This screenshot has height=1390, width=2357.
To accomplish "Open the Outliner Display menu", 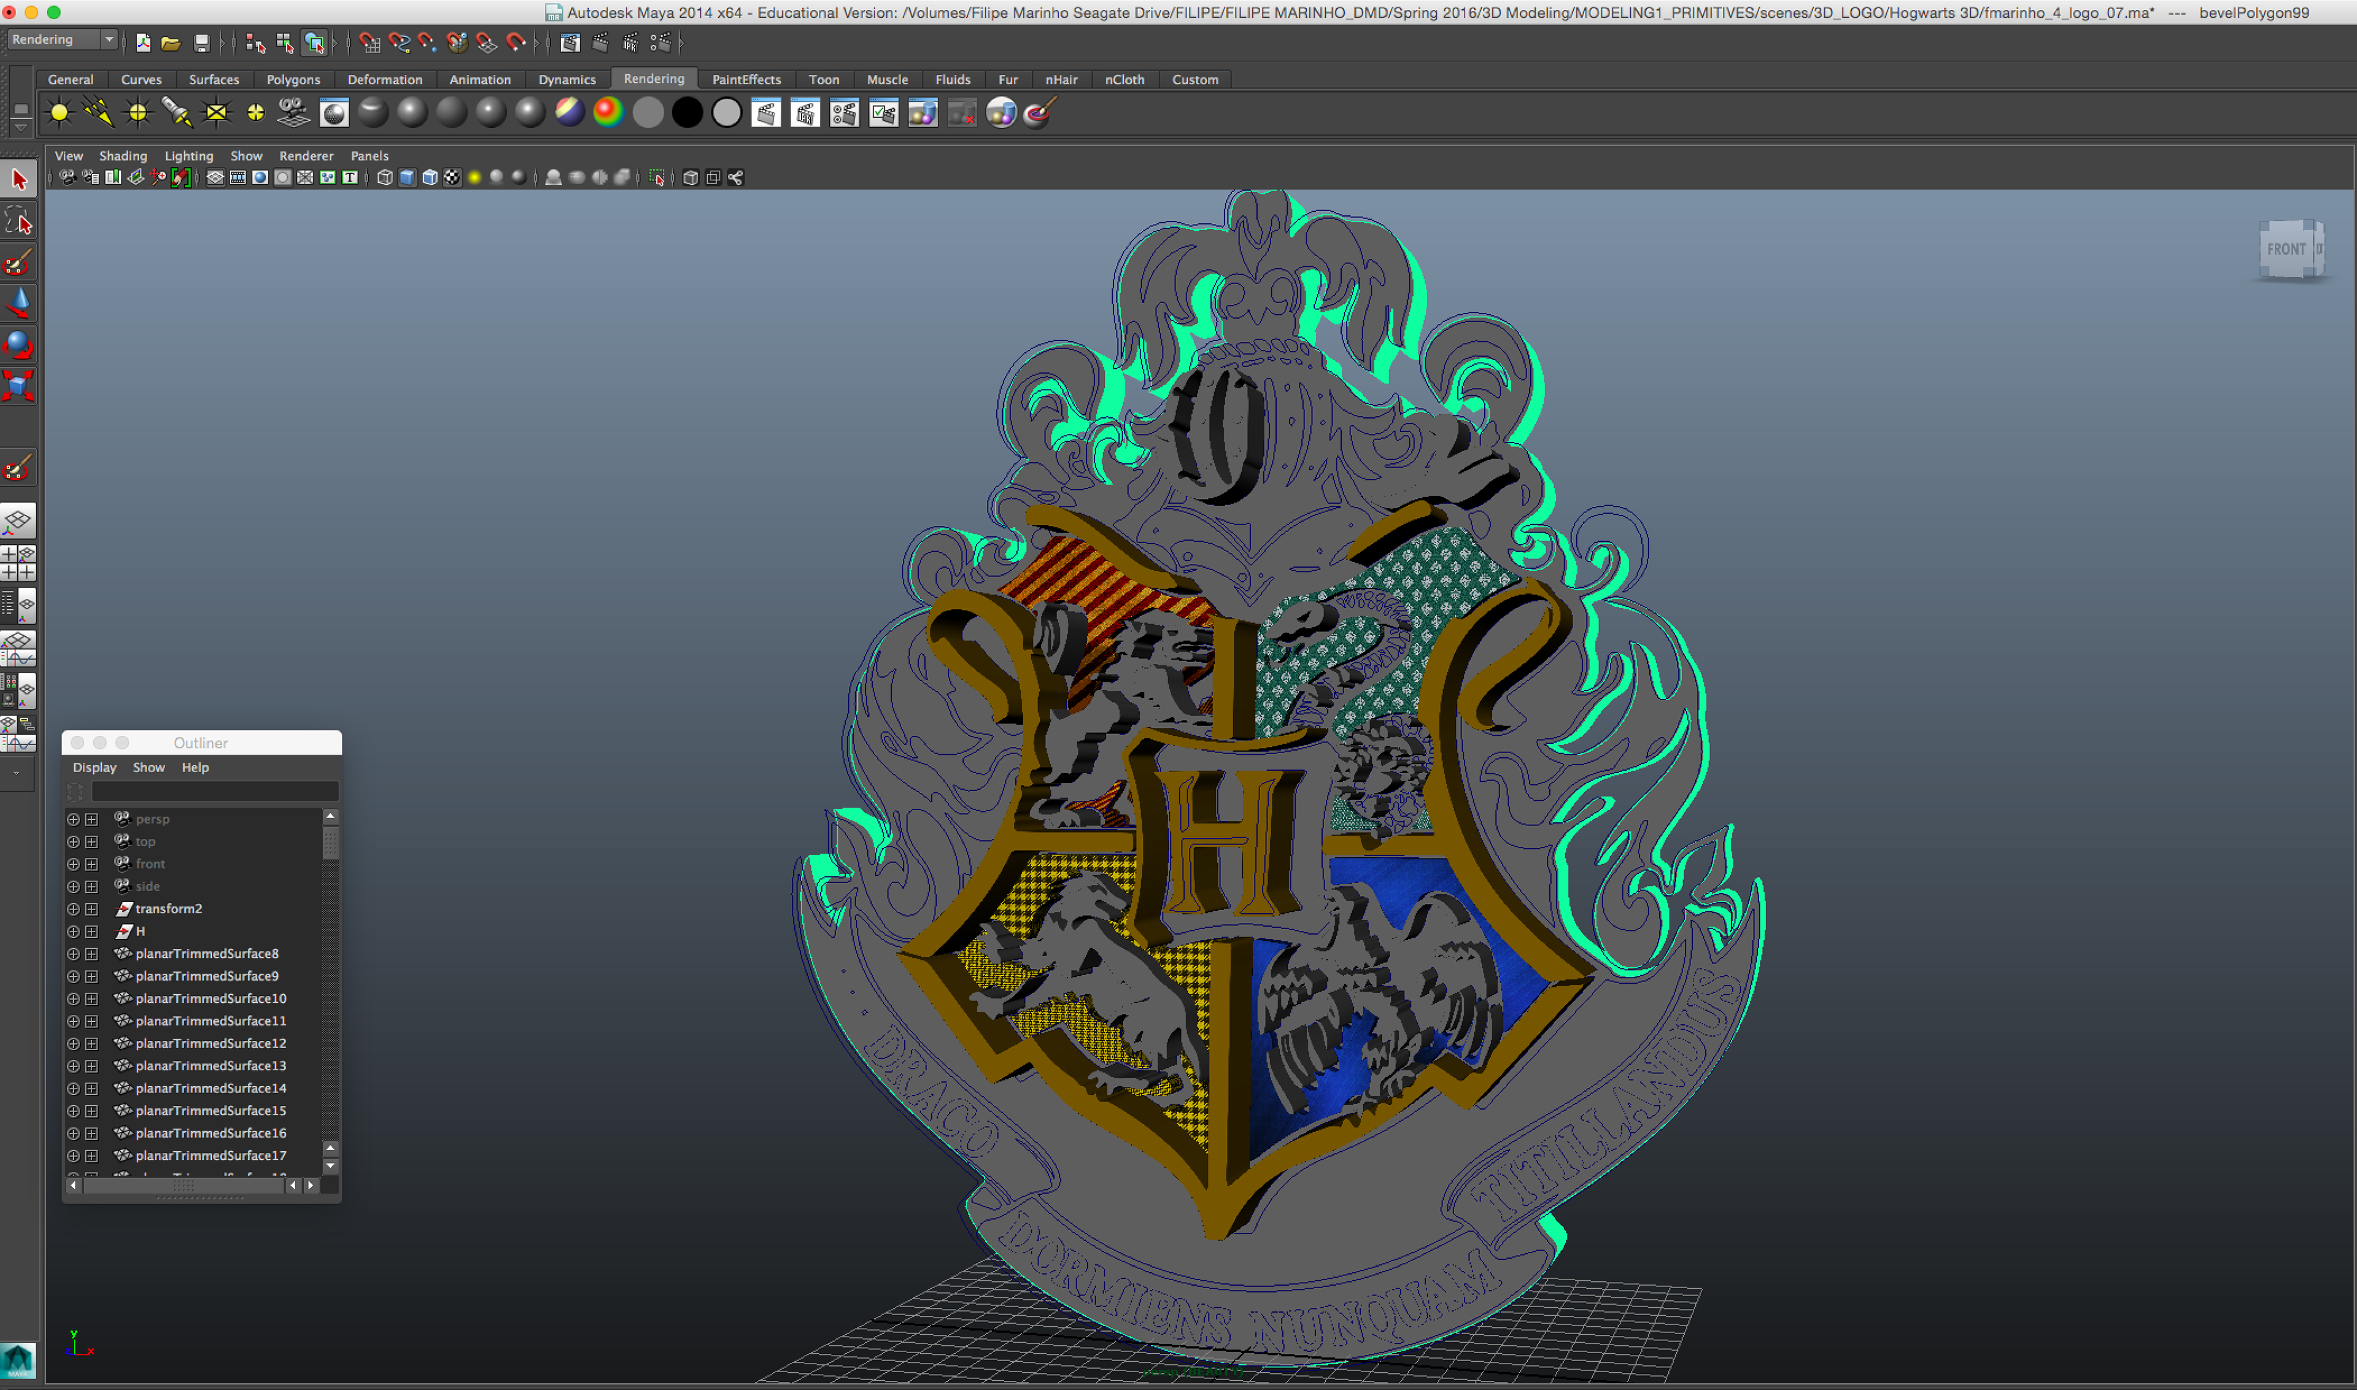I will [x=95, y=767].
